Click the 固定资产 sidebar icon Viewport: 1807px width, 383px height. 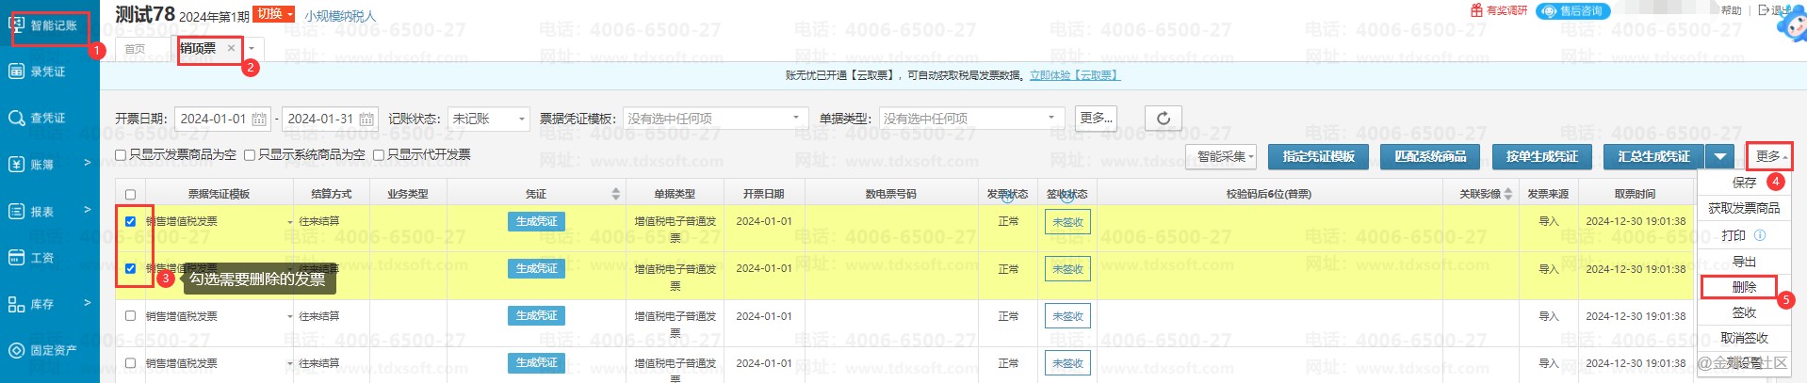[16, 350]
